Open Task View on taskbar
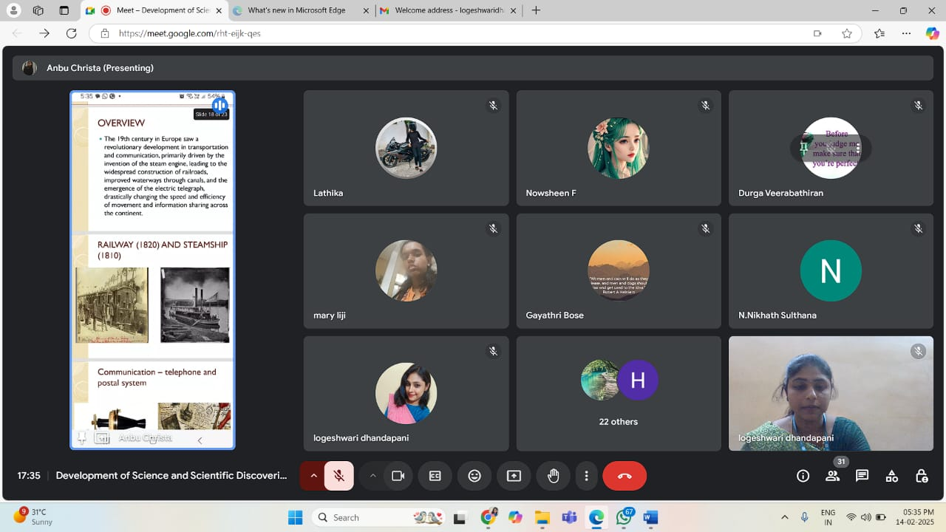 pos(460,517)
